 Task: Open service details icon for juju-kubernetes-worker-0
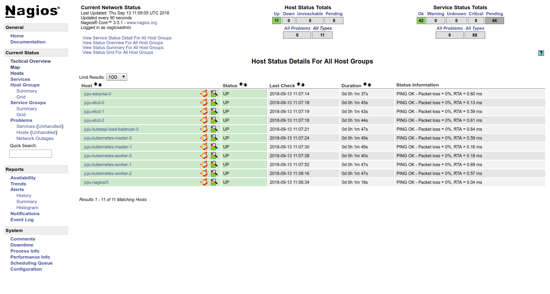(214, 156)
